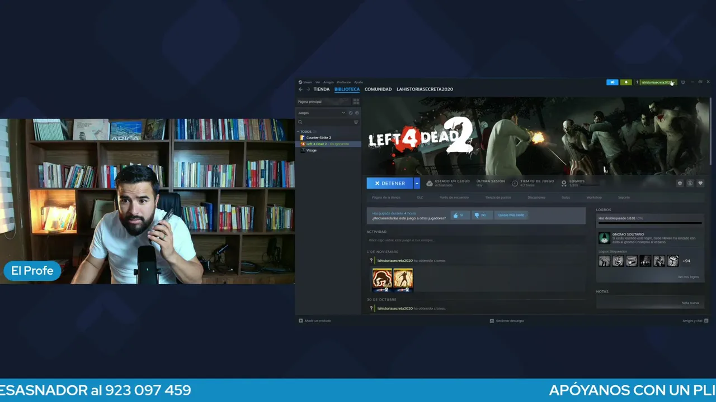Viewport: 716px width, 402px height.
Task: Add Left 4 Dead 2 to favorites heart
Action: click(700, 183)
